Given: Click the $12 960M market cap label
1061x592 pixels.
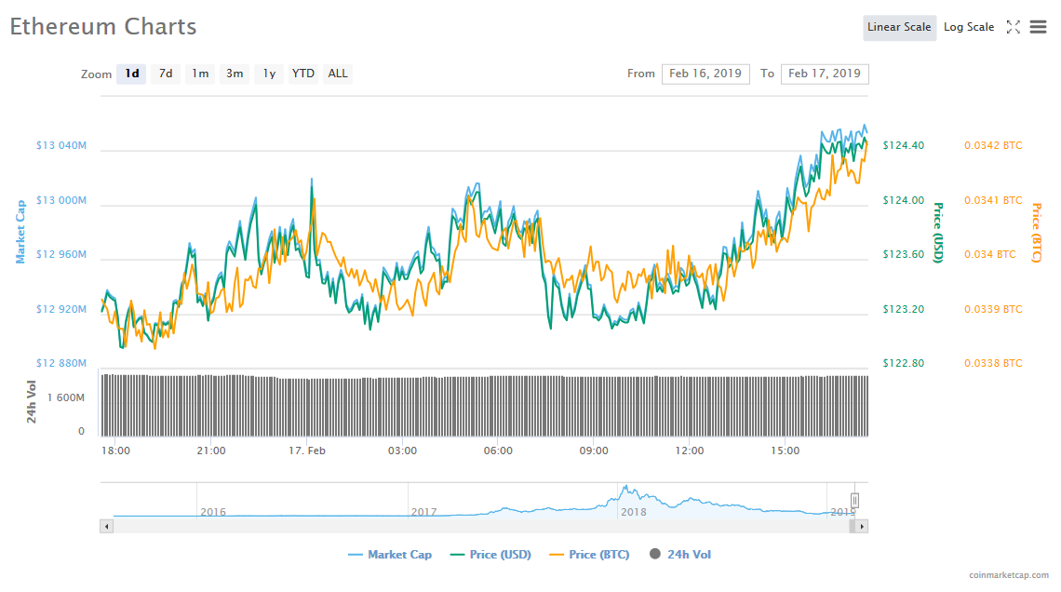Looking at the screenshot, I should [61, 254].
